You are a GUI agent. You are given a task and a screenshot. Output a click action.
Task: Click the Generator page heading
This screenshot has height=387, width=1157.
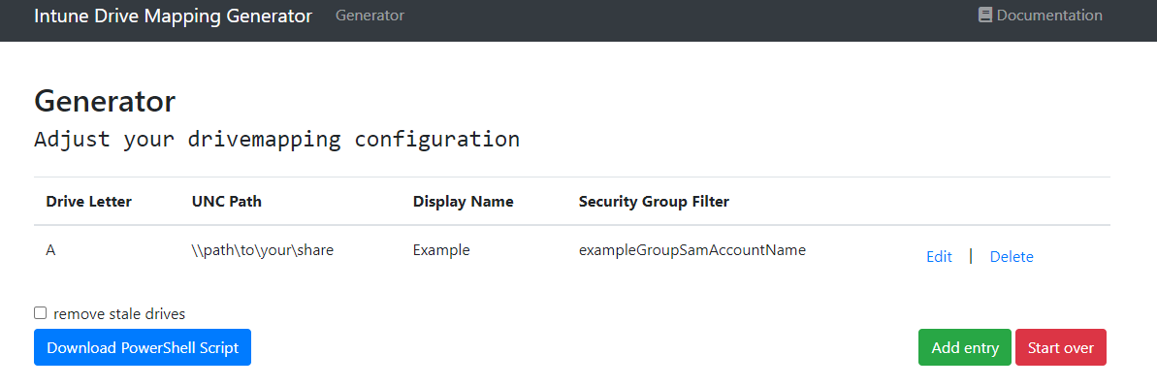point(105,101)
